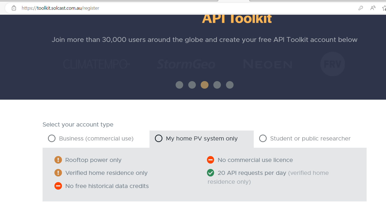Go to first carousel slide dot

179,85
